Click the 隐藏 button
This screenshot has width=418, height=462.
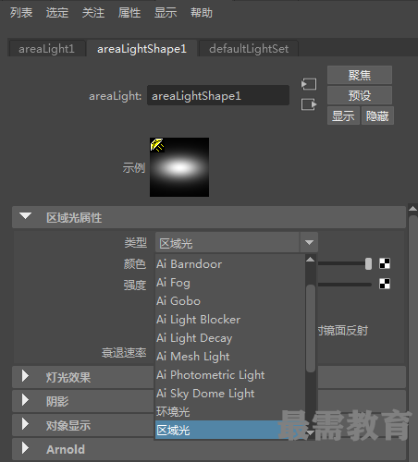click(377, 115)
